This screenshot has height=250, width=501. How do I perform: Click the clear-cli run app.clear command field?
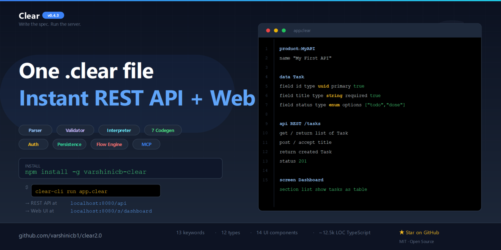click(96, 191)
